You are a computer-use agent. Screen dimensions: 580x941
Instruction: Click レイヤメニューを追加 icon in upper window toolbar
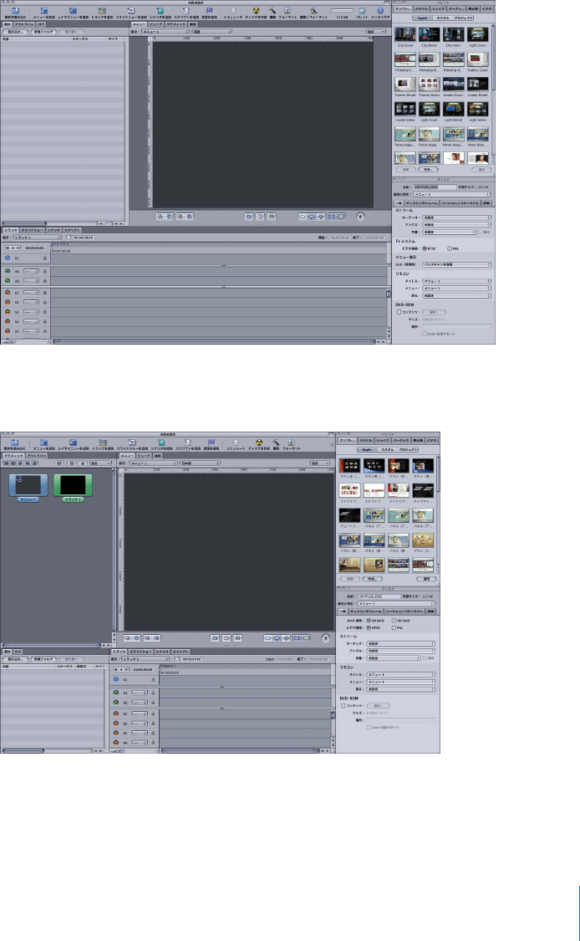point(73,12)
